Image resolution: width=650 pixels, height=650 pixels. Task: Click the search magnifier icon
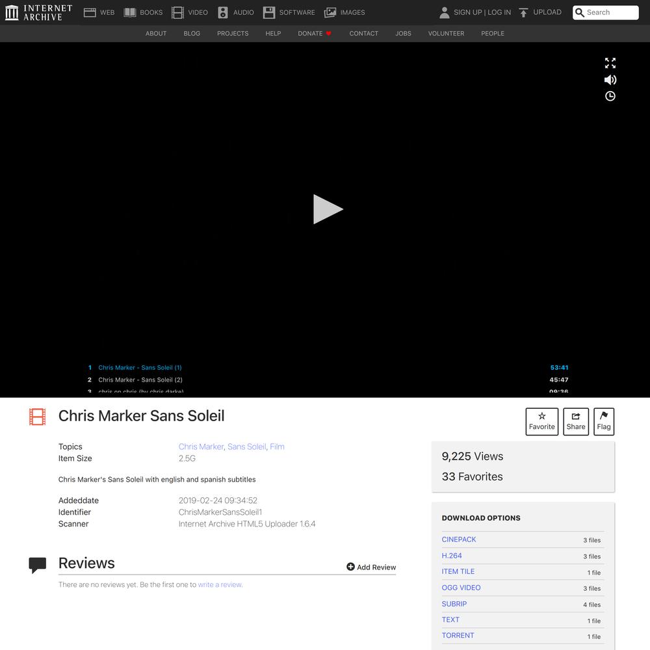(x=580, y=12)
